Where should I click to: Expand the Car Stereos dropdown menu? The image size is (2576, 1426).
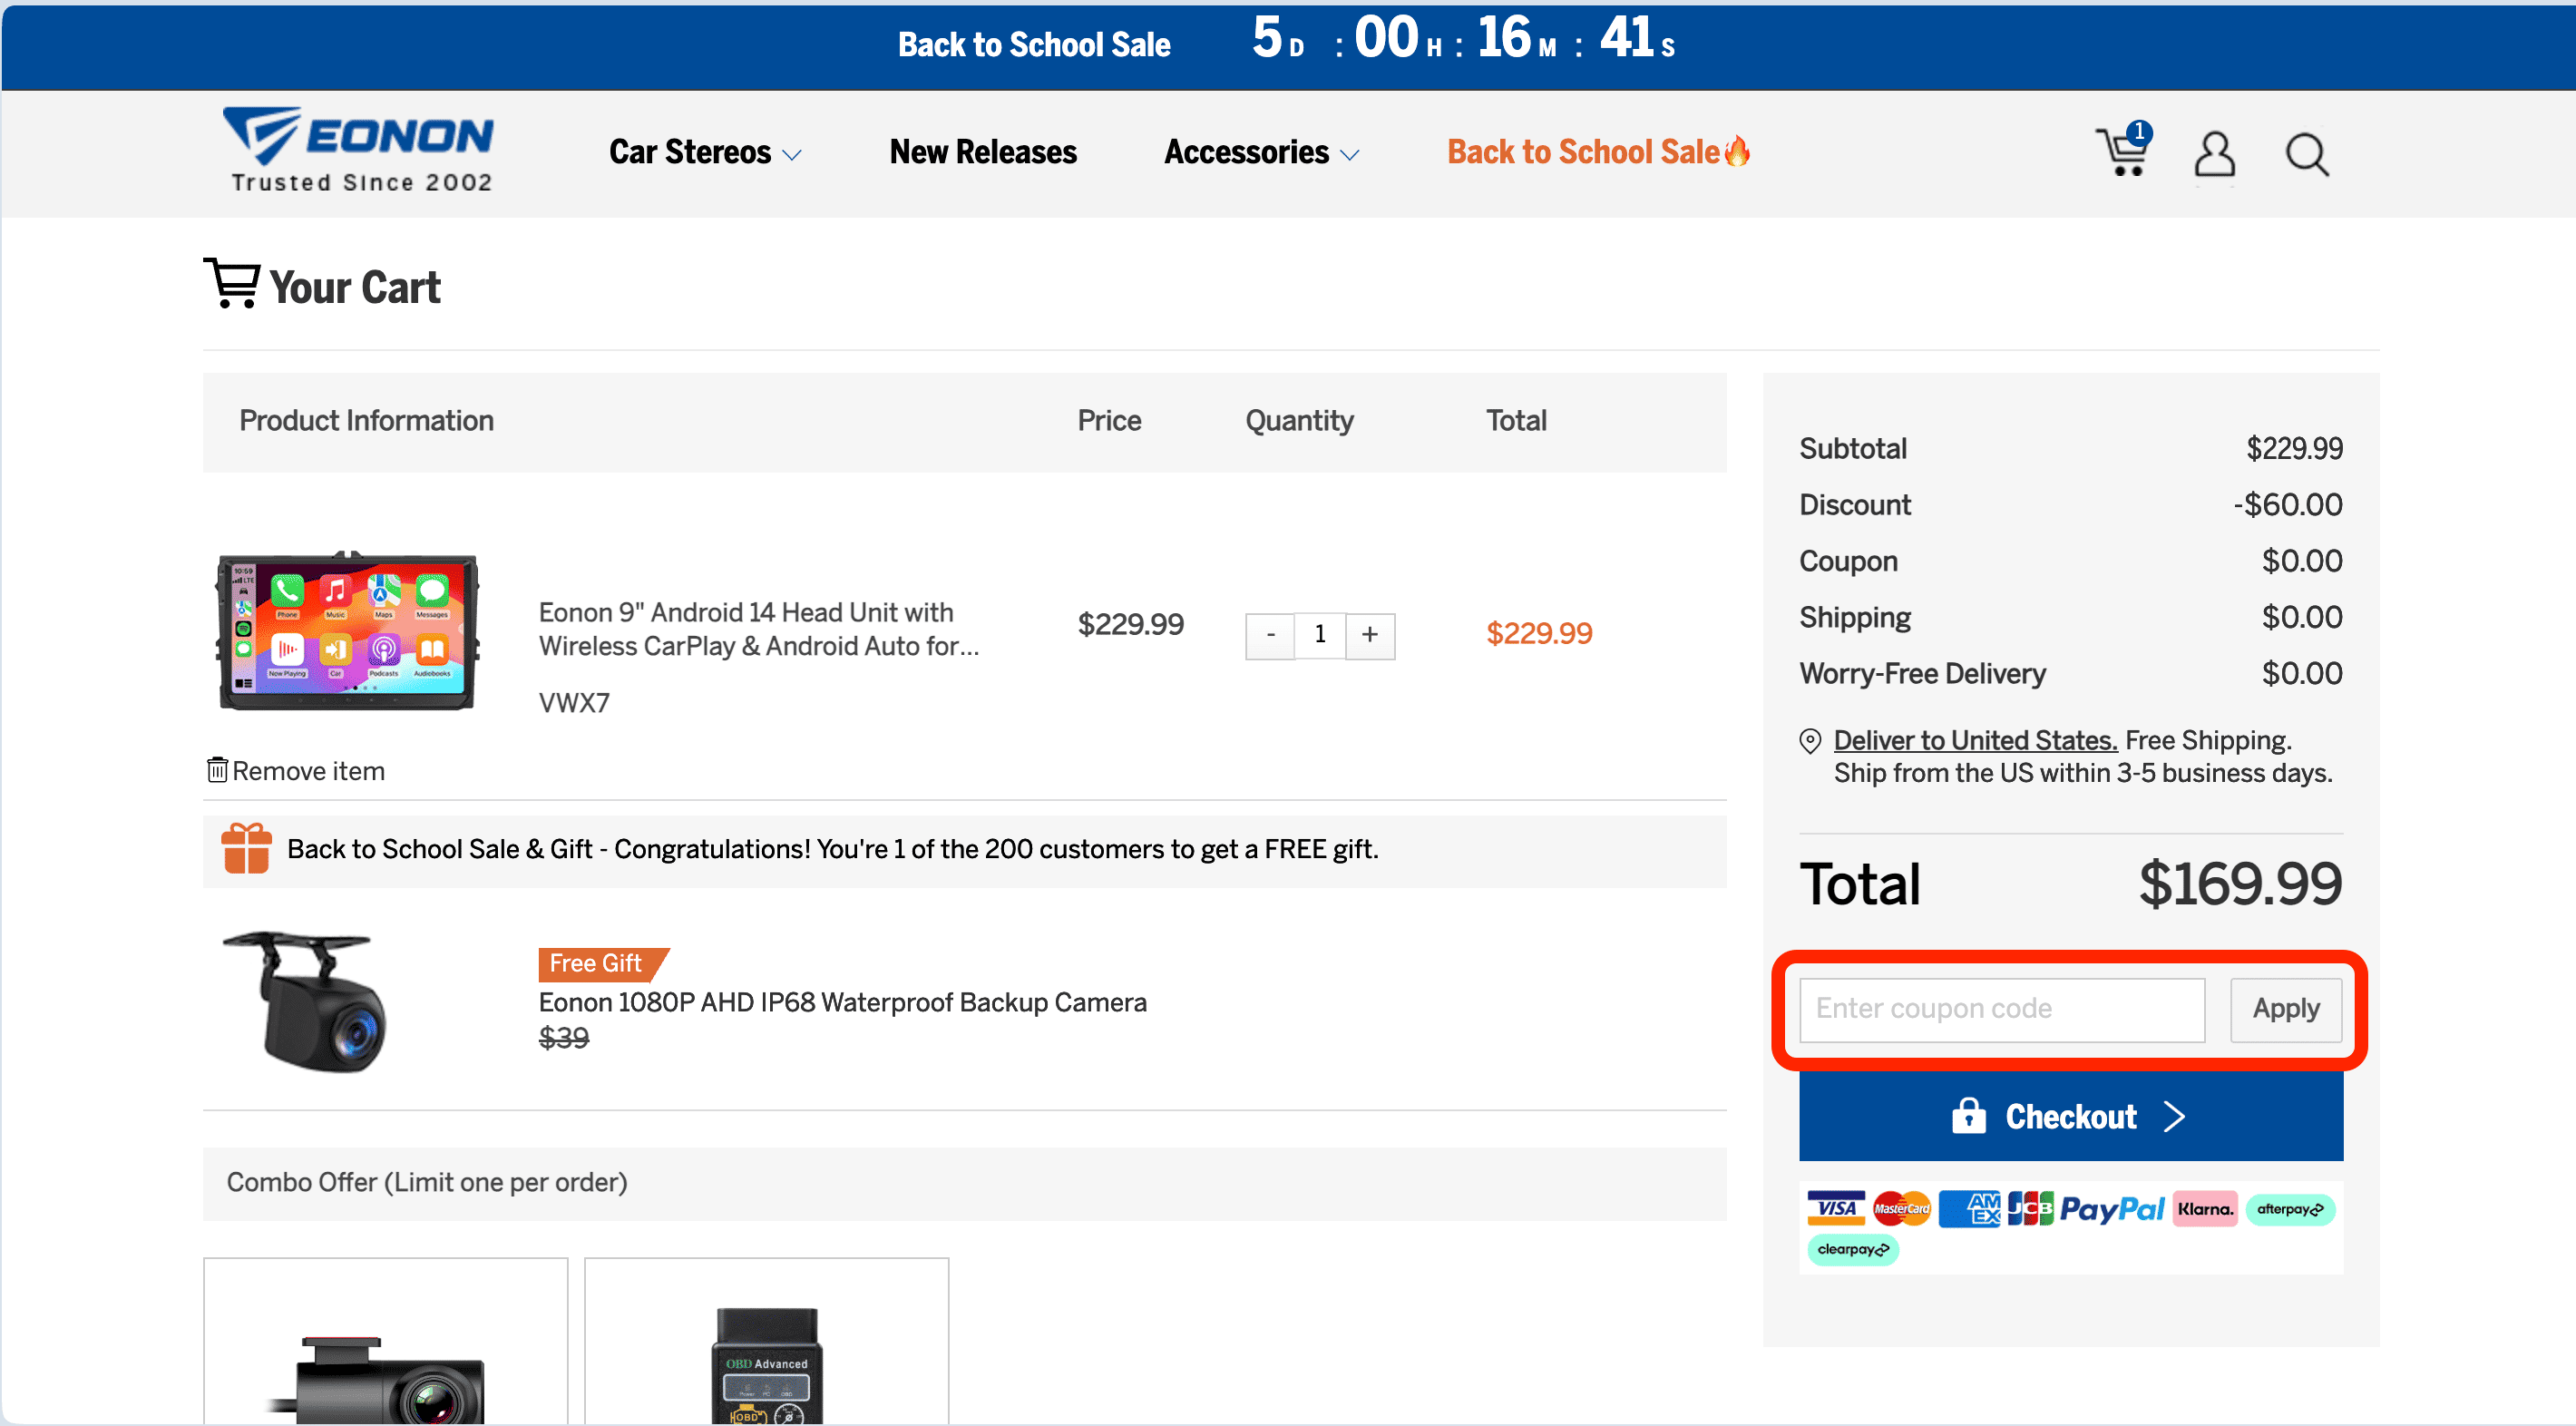point(705,152)
